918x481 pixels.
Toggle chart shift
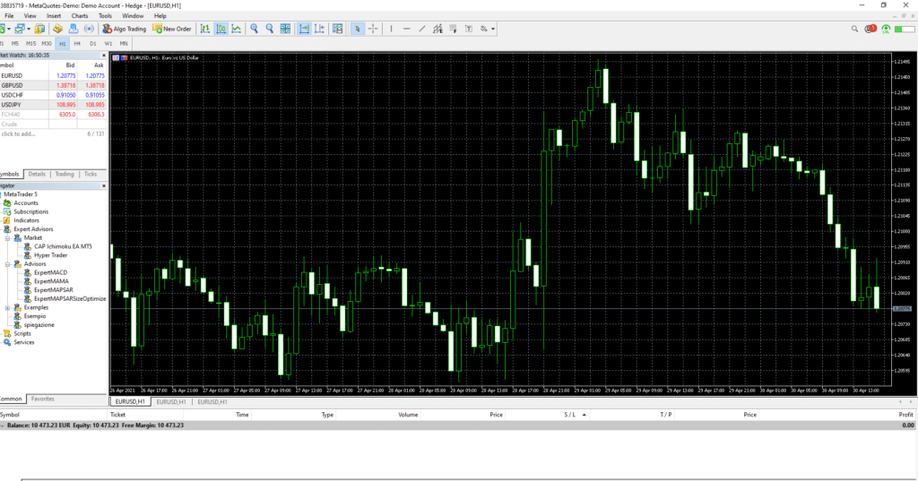tap(319, 29)
